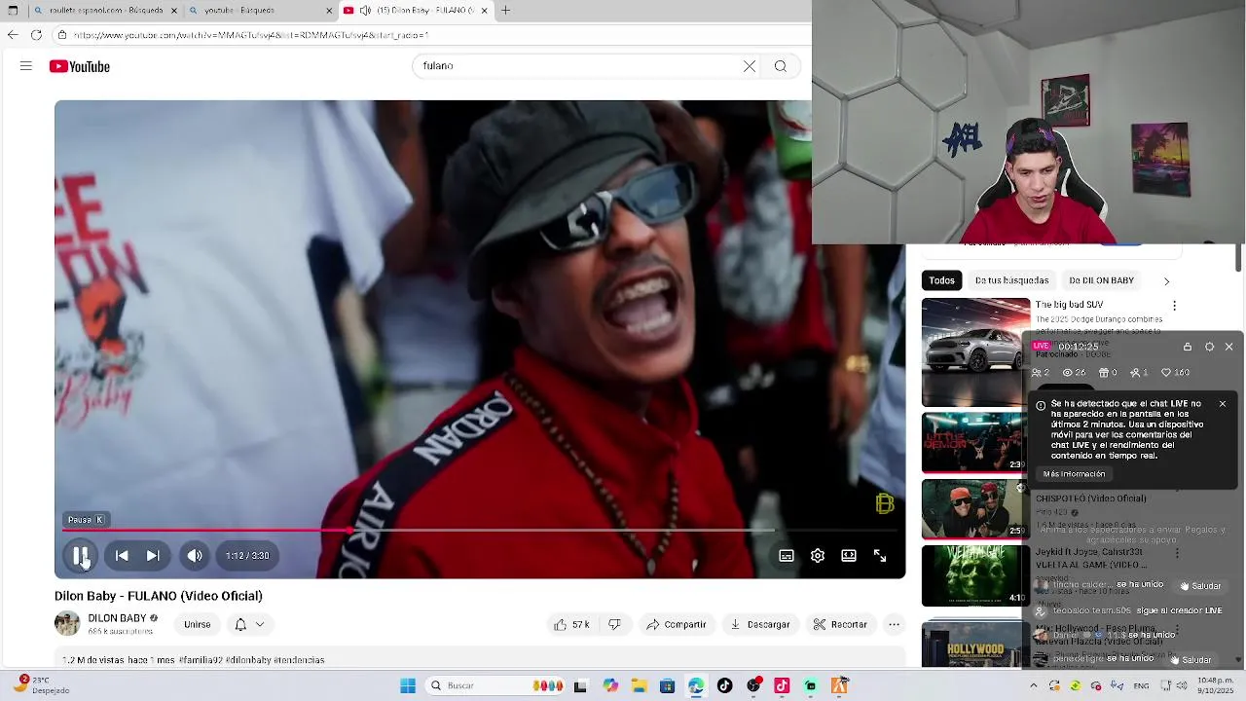This screenshot has height=701, width=1246.
Task: Open the LIVE overlay settings icon
Action: pos(1209,347)
